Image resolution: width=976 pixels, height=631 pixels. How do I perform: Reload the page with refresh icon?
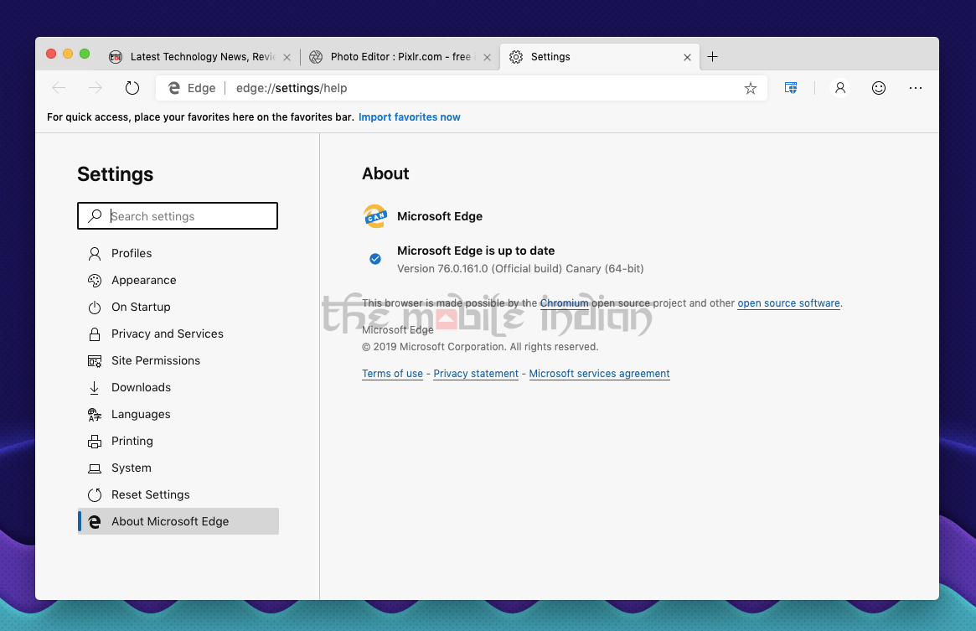(x=132, y=88)
